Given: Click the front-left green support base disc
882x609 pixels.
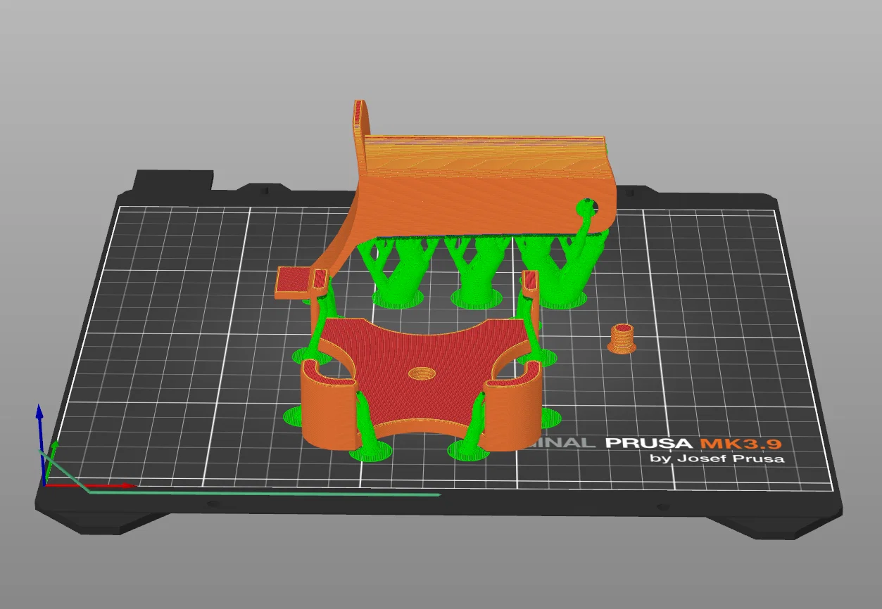Looking at the screenshot, I should 370,451.
